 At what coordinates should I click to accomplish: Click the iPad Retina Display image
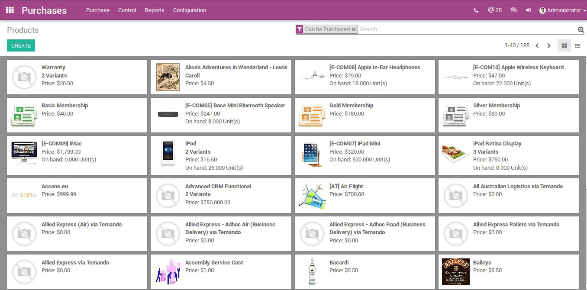click(x=456, y=153)
